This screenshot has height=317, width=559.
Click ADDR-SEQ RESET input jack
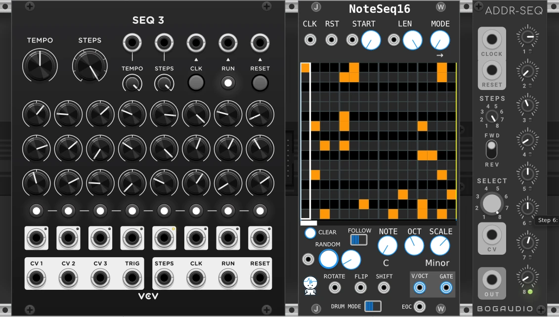[492, 70]
